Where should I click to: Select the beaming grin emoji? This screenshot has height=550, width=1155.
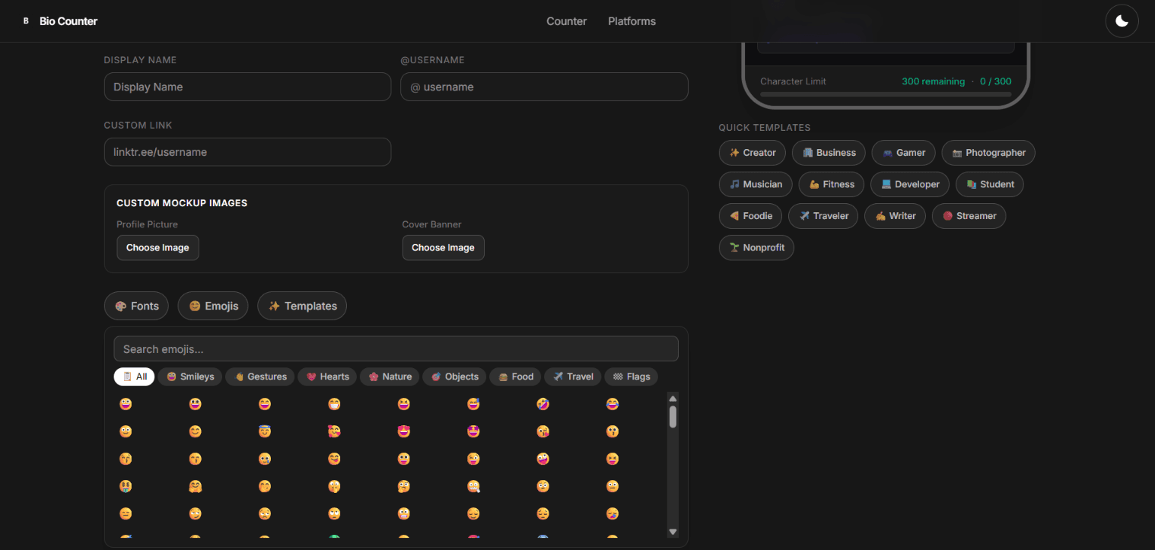click(334, 404)
